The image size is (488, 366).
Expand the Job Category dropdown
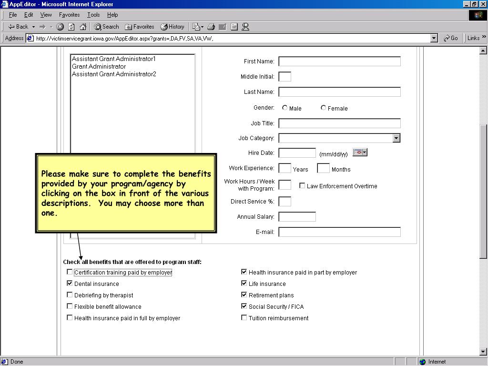[x=396, y=138]
